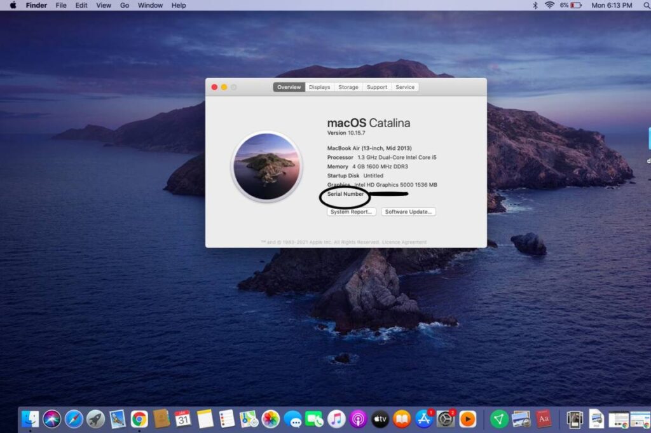
Task: Open Safari browser in the Dock
Action: pos(74,419)
